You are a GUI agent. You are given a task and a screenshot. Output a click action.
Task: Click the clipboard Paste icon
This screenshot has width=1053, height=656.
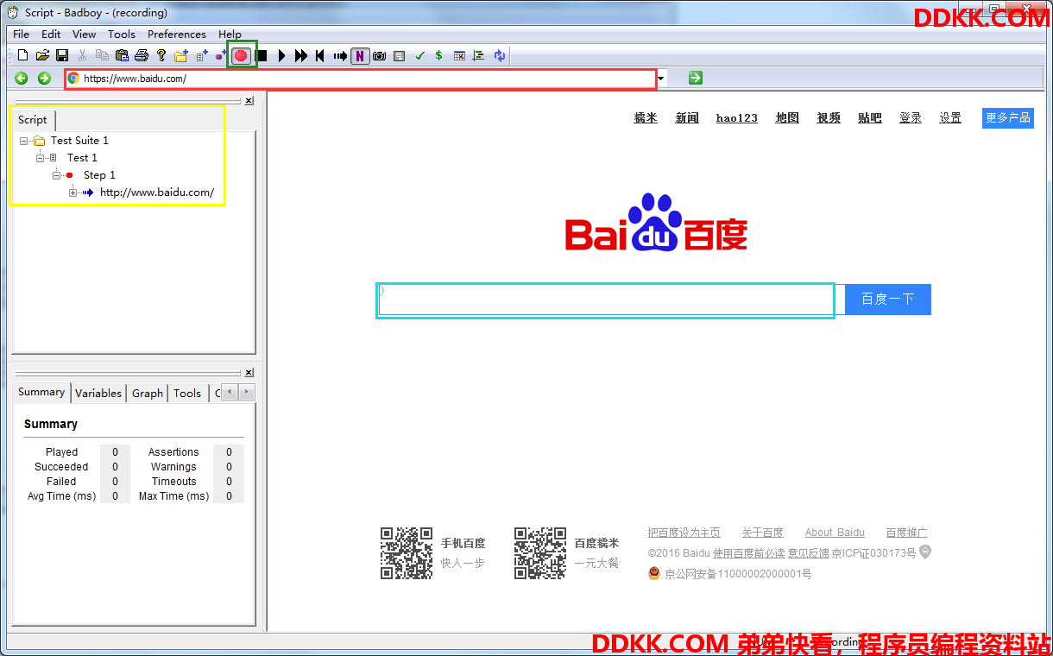(122, 56)
